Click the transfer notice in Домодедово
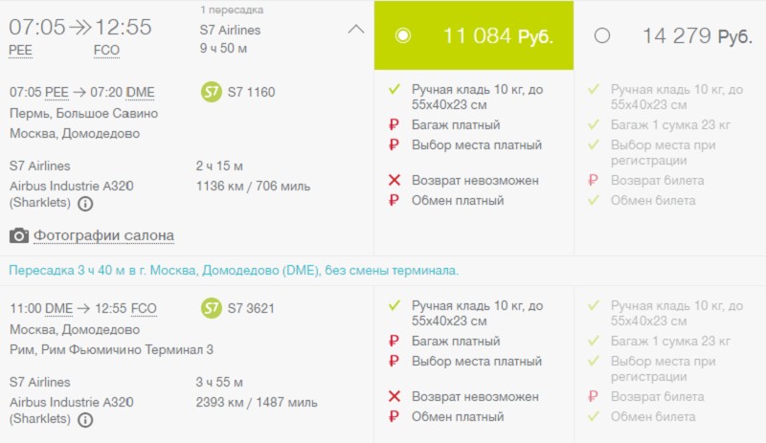766x443 pixels. tap(234, 270)
